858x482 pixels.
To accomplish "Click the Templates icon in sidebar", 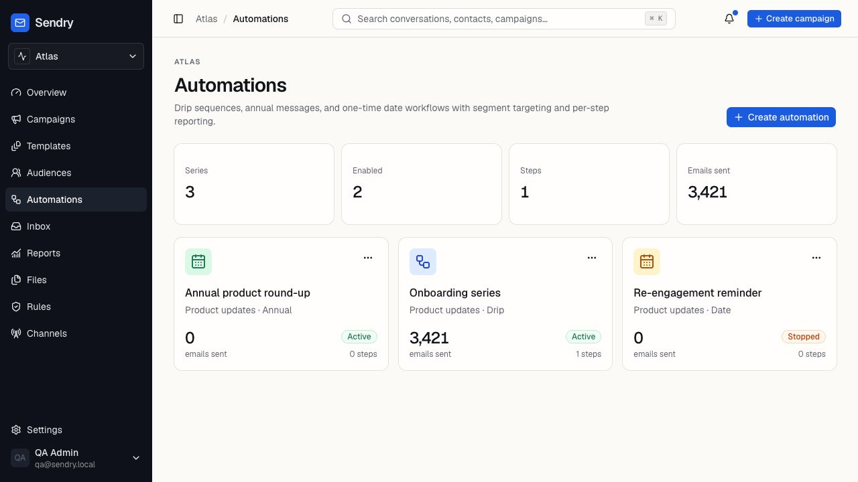I will coord(16,146).
